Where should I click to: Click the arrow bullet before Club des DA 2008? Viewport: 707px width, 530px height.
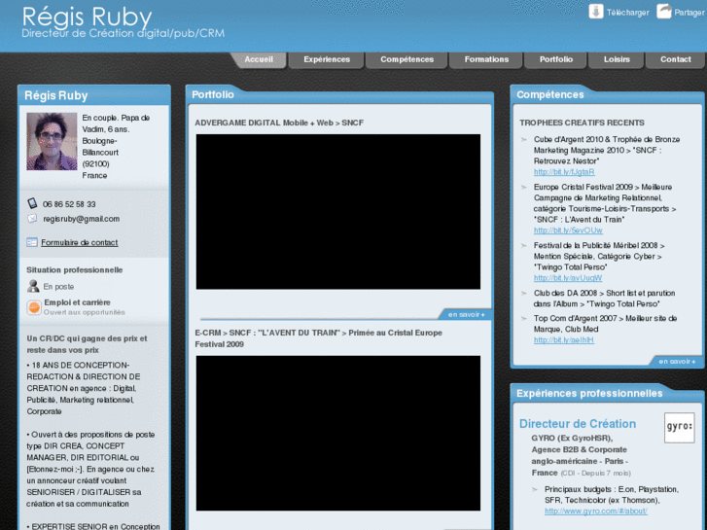click(524, 293)
